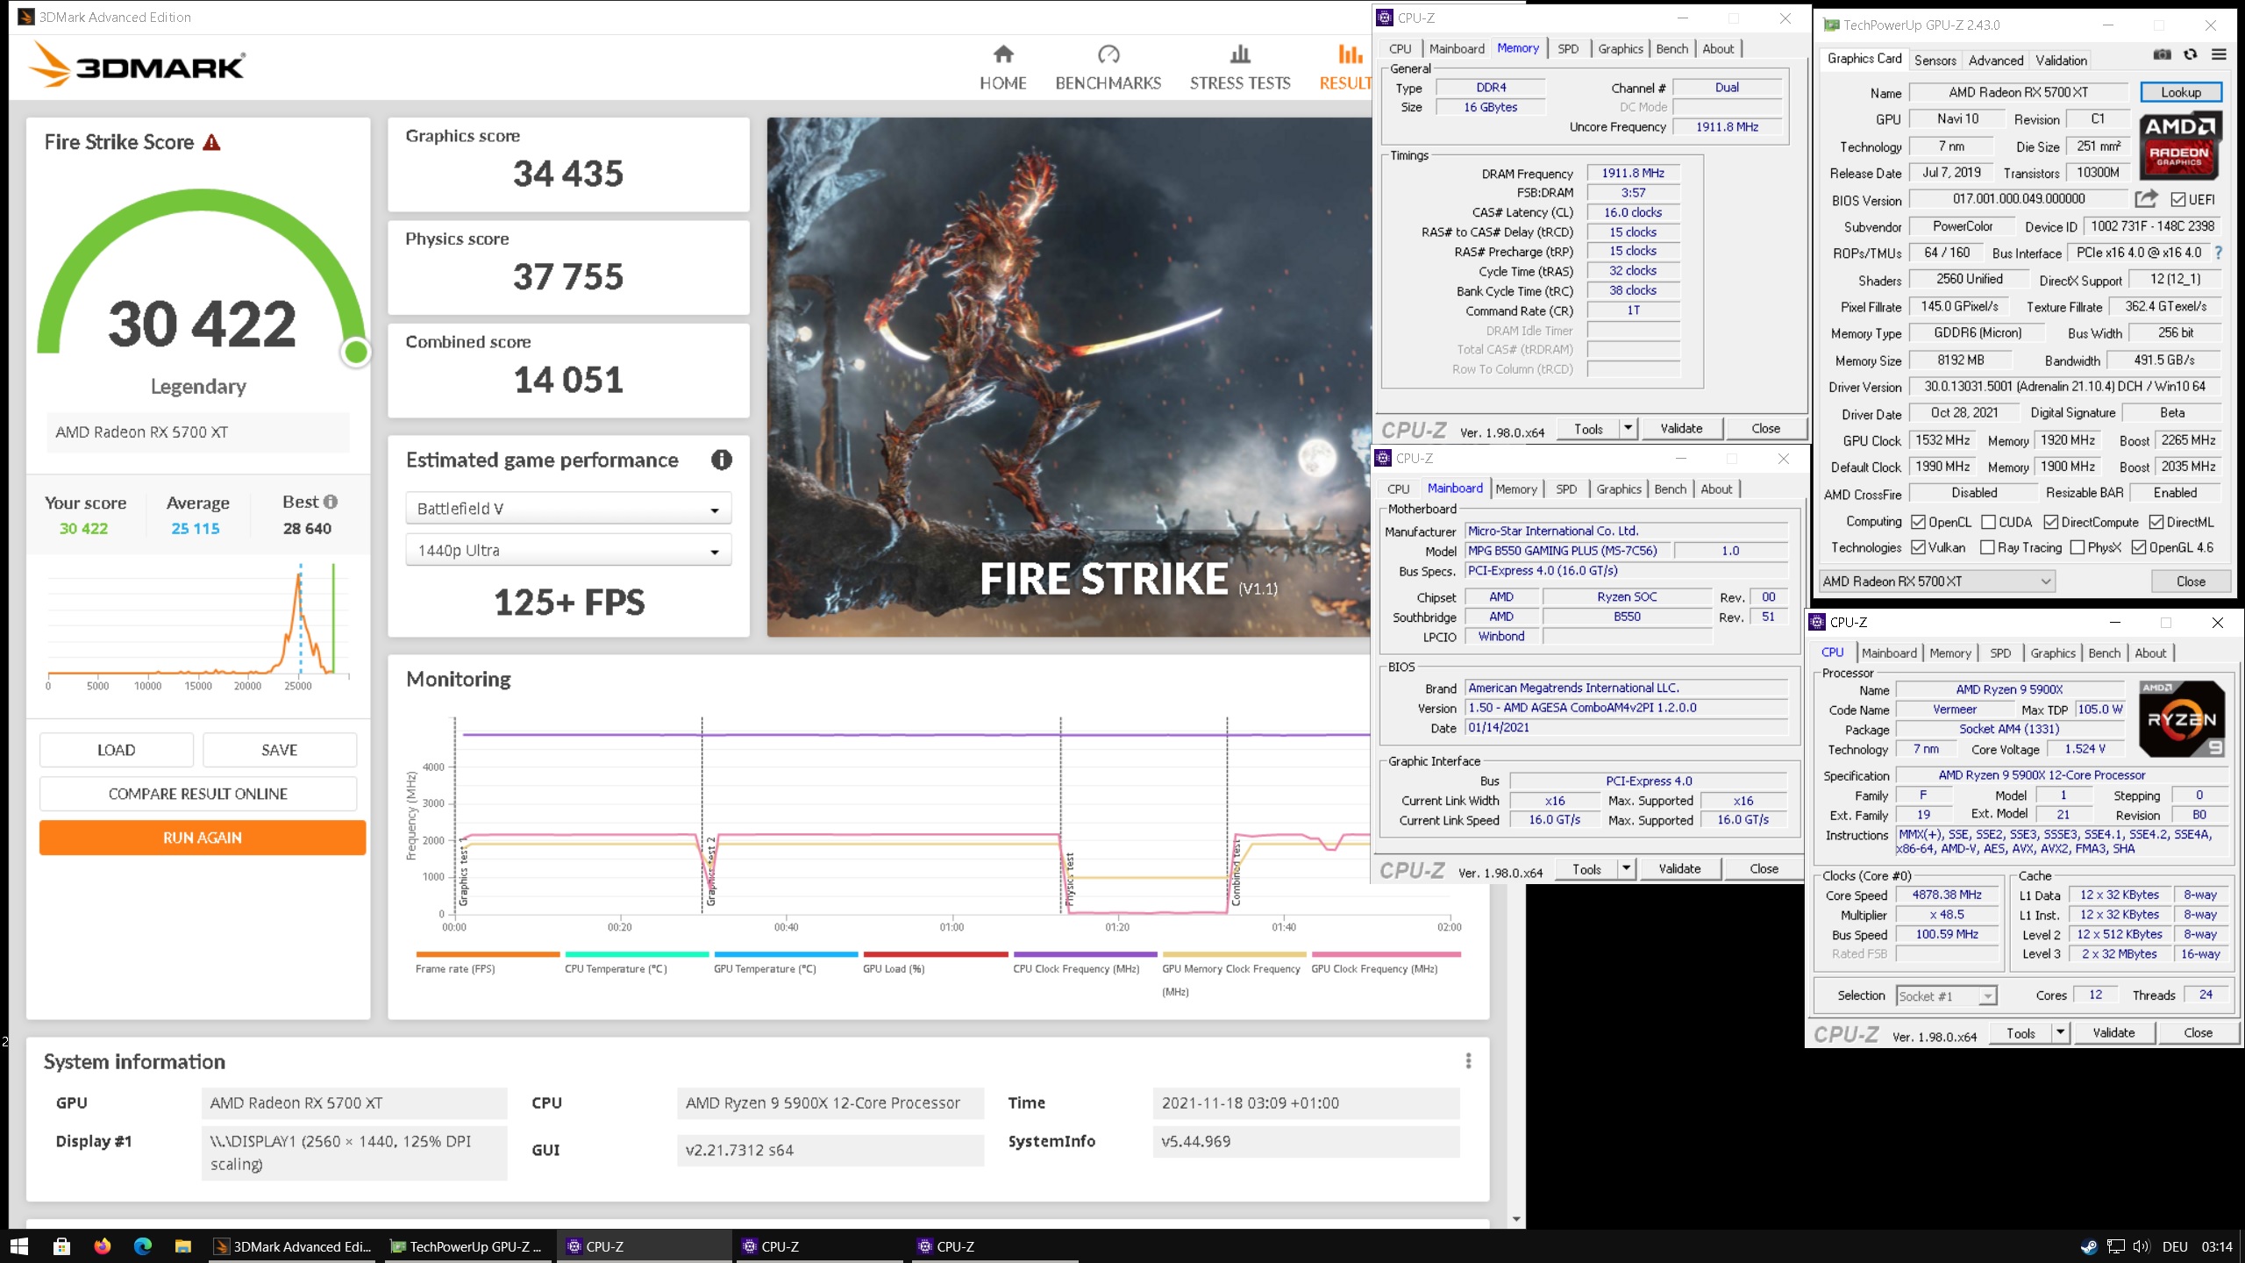Select Graphics tab in CPU-Z CPU window
2245x1263 pixels.
point(2052,653)
